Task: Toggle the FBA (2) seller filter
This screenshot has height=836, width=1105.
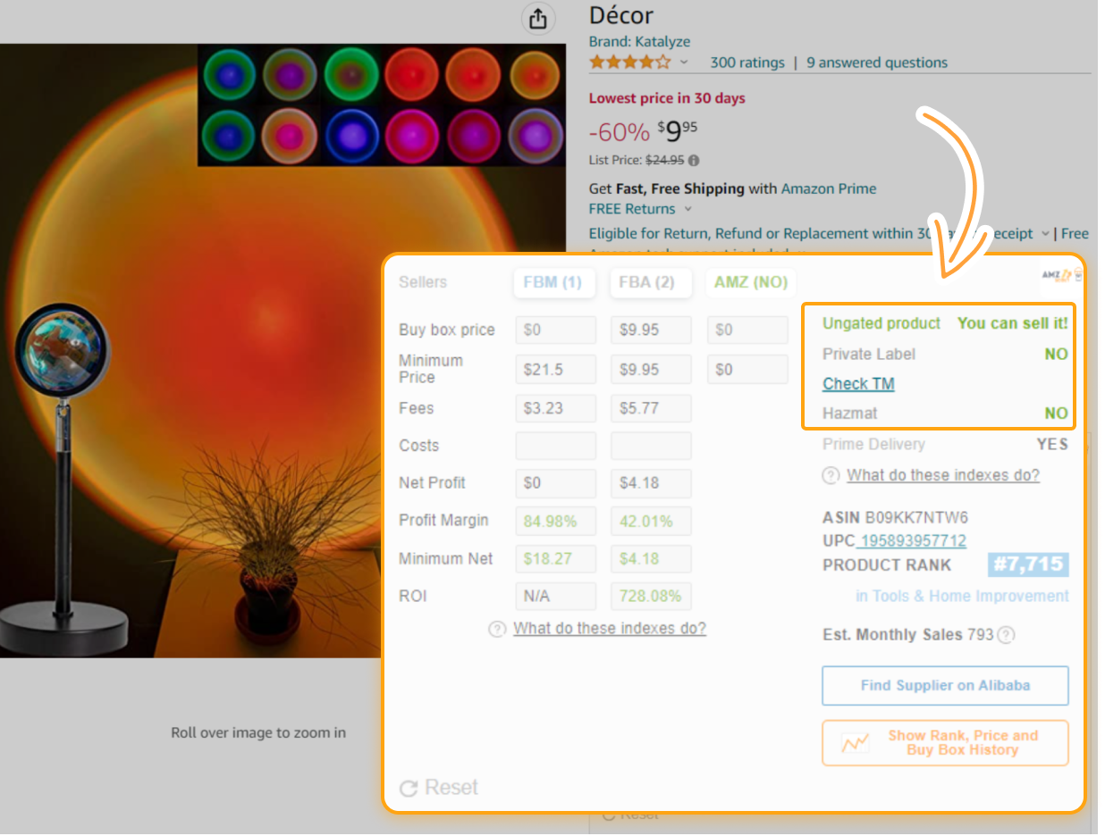Action: pyautogui.click(x=651, y=282)
